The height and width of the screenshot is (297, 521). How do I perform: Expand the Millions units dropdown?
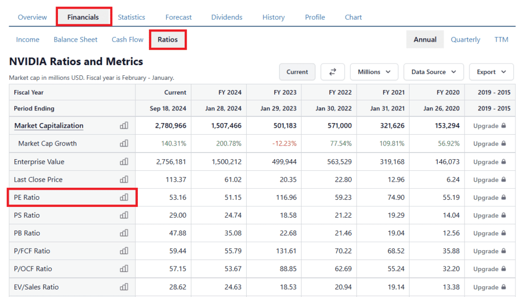pyautogui.click(x=374, y=72)
